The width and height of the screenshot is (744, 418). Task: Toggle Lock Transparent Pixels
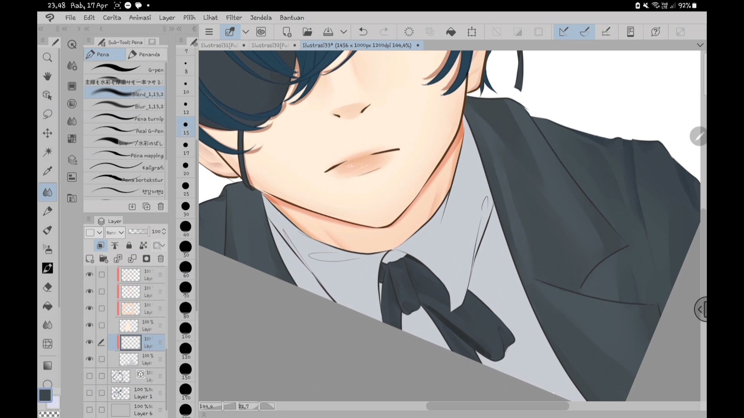point(143,245)
